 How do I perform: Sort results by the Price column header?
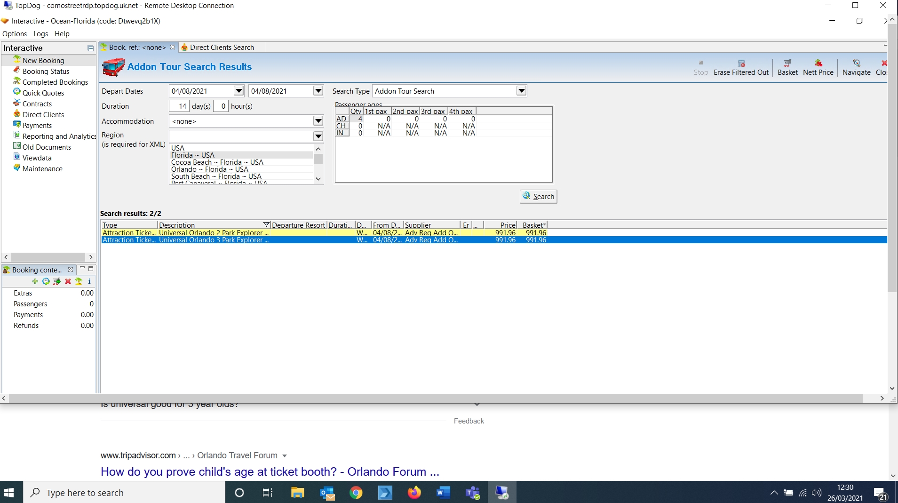coord(501,225)
